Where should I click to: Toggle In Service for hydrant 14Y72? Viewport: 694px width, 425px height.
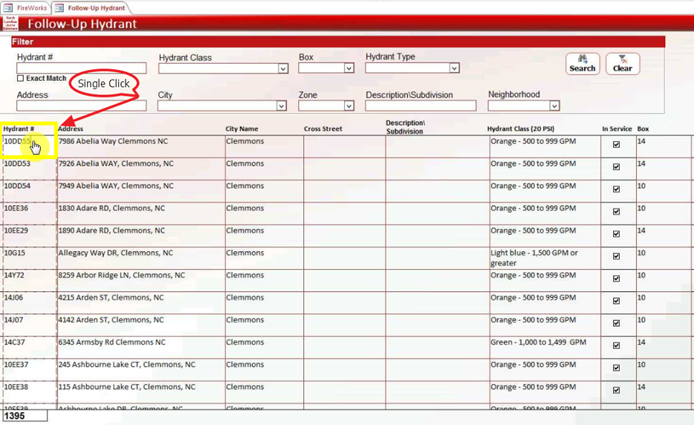[x=616, y=279]
